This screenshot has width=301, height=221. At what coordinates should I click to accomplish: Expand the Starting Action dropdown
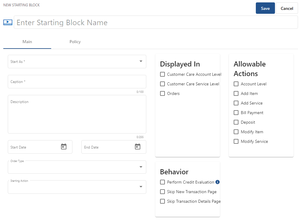point(141,187)
